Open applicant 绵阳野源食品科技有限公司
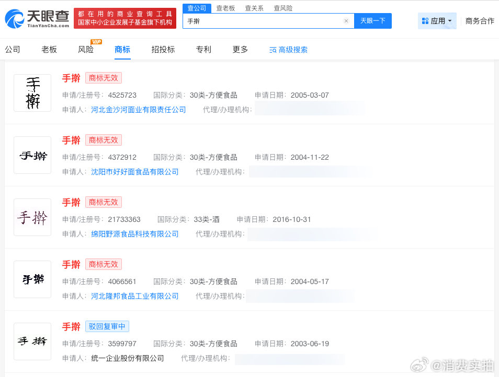Viewport: 499px width, 377px height. click(134, 234)
